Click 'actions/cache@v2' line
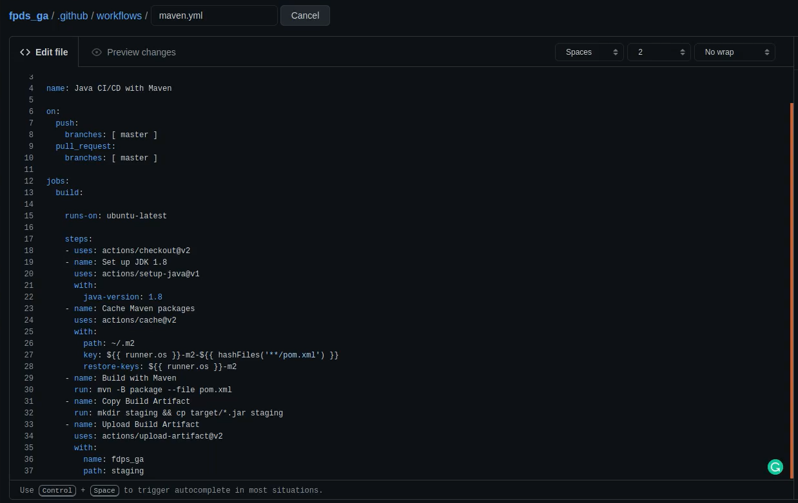The width and height of the screenshot is (798, 503). tap(125, 320)
